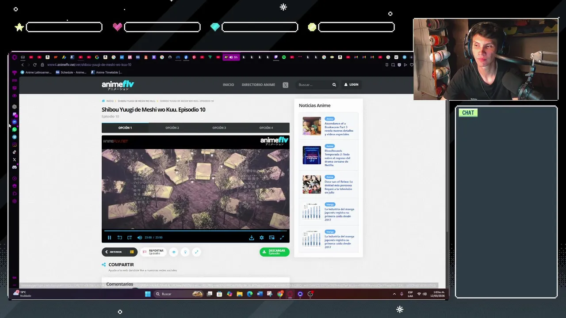Viewport: 566px width, 318px height.
Task: Open WhatsApp in the browser sidebar
Action: point(15,129)
